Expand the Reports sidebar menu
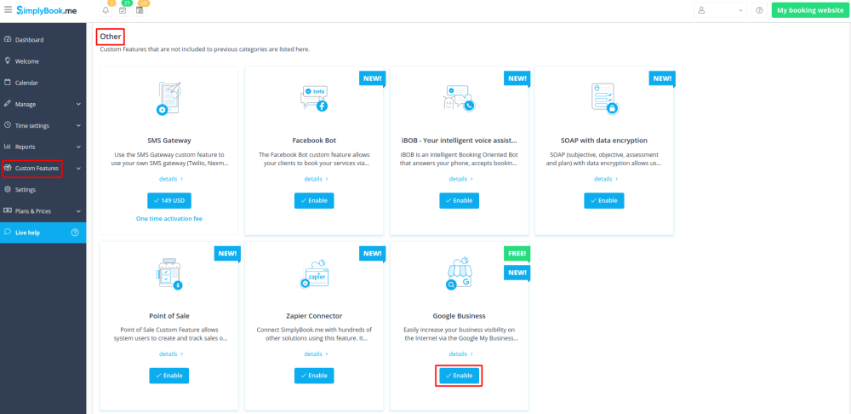851x414 pixels. pos(43,147)
